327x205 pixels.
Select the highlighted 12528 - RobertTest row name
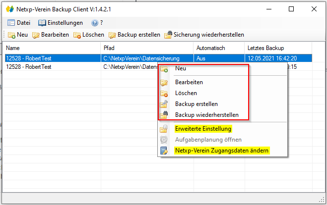29,58
